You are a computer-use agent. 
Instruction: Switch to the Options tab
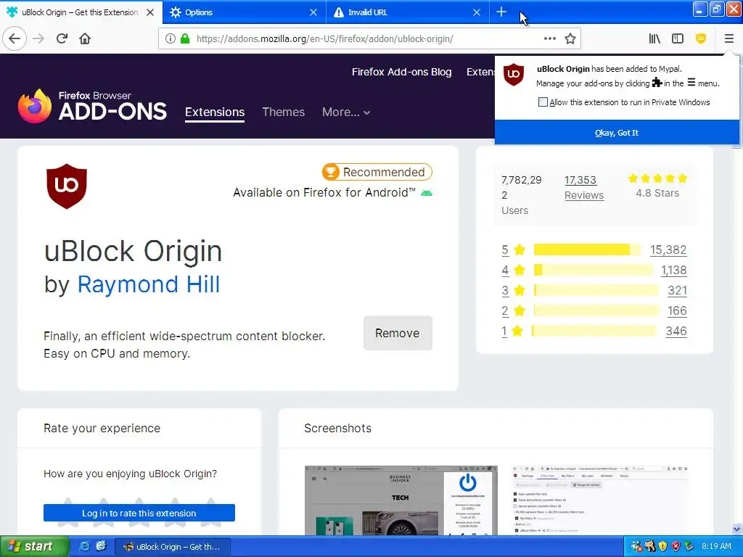pos(245,12)
